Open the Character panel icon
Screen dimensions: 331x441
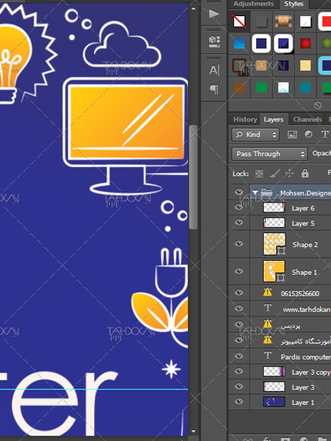(214, 70)
